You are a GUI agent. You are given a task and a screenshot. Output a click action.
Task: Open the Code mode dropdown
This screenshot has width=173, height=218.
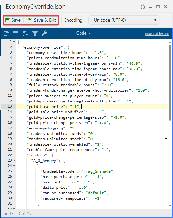83,33
